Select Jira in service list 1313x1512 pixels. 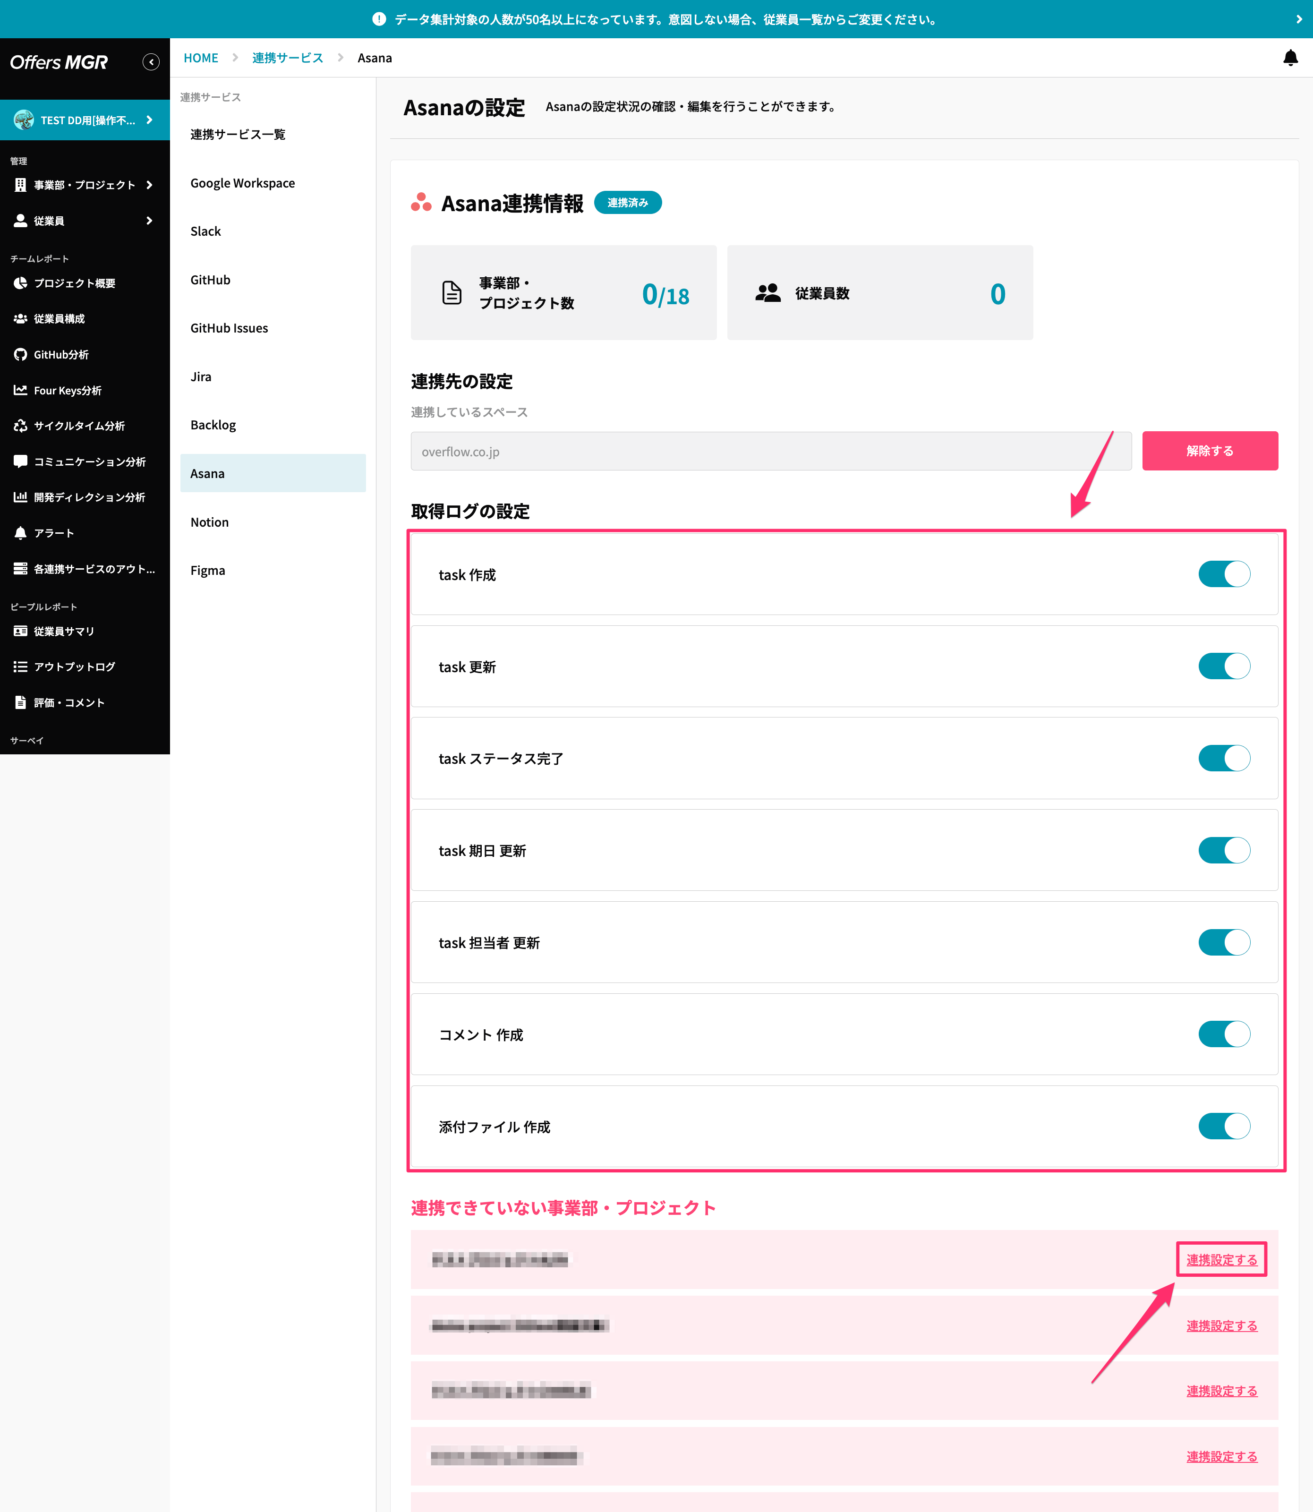coord(273,377)
